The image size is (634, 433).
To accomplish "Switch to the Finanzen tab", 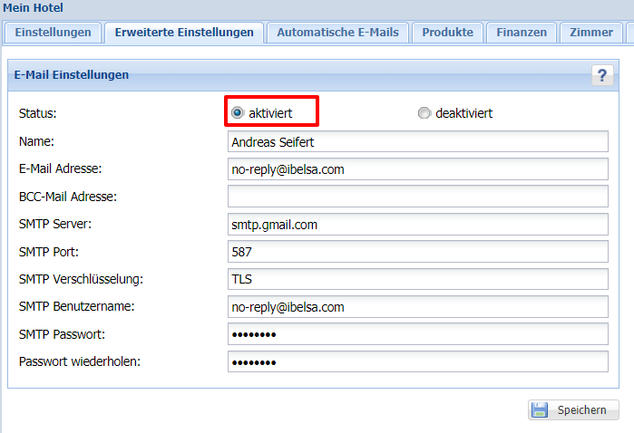I will coord(522,33).
